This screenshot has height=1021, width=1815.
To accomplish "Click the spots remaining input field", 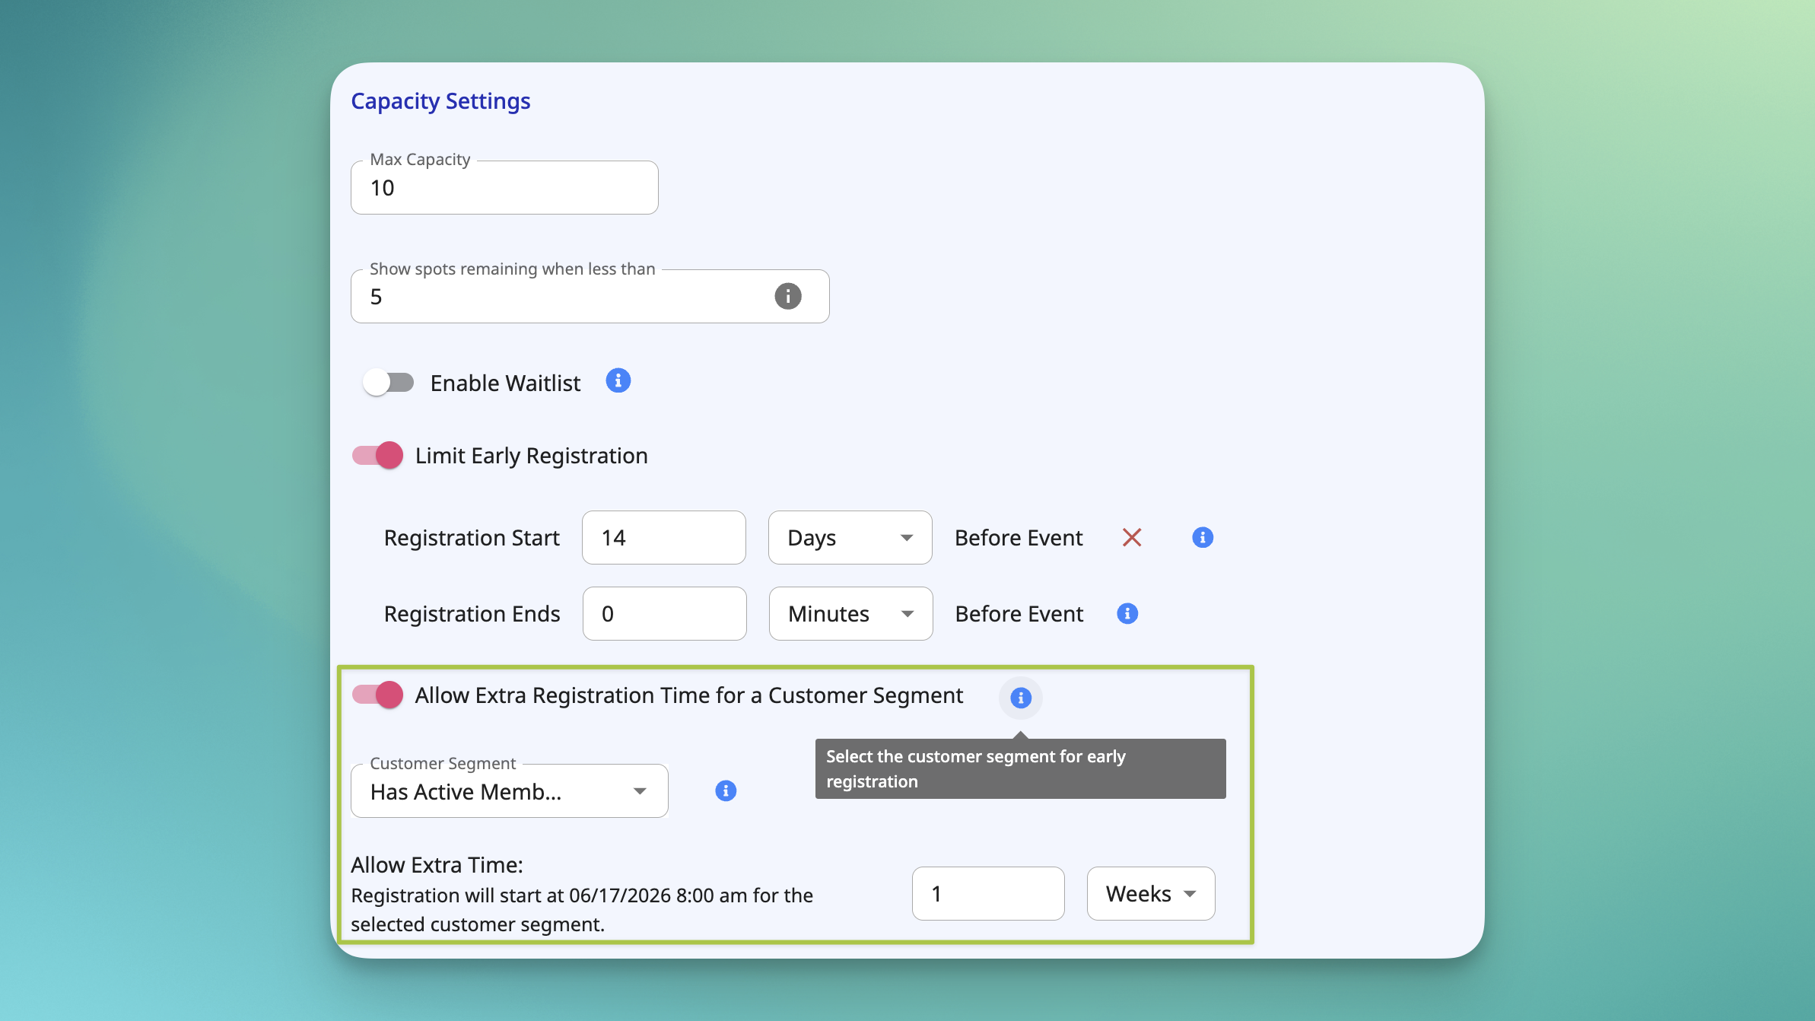I will [590, 296].
